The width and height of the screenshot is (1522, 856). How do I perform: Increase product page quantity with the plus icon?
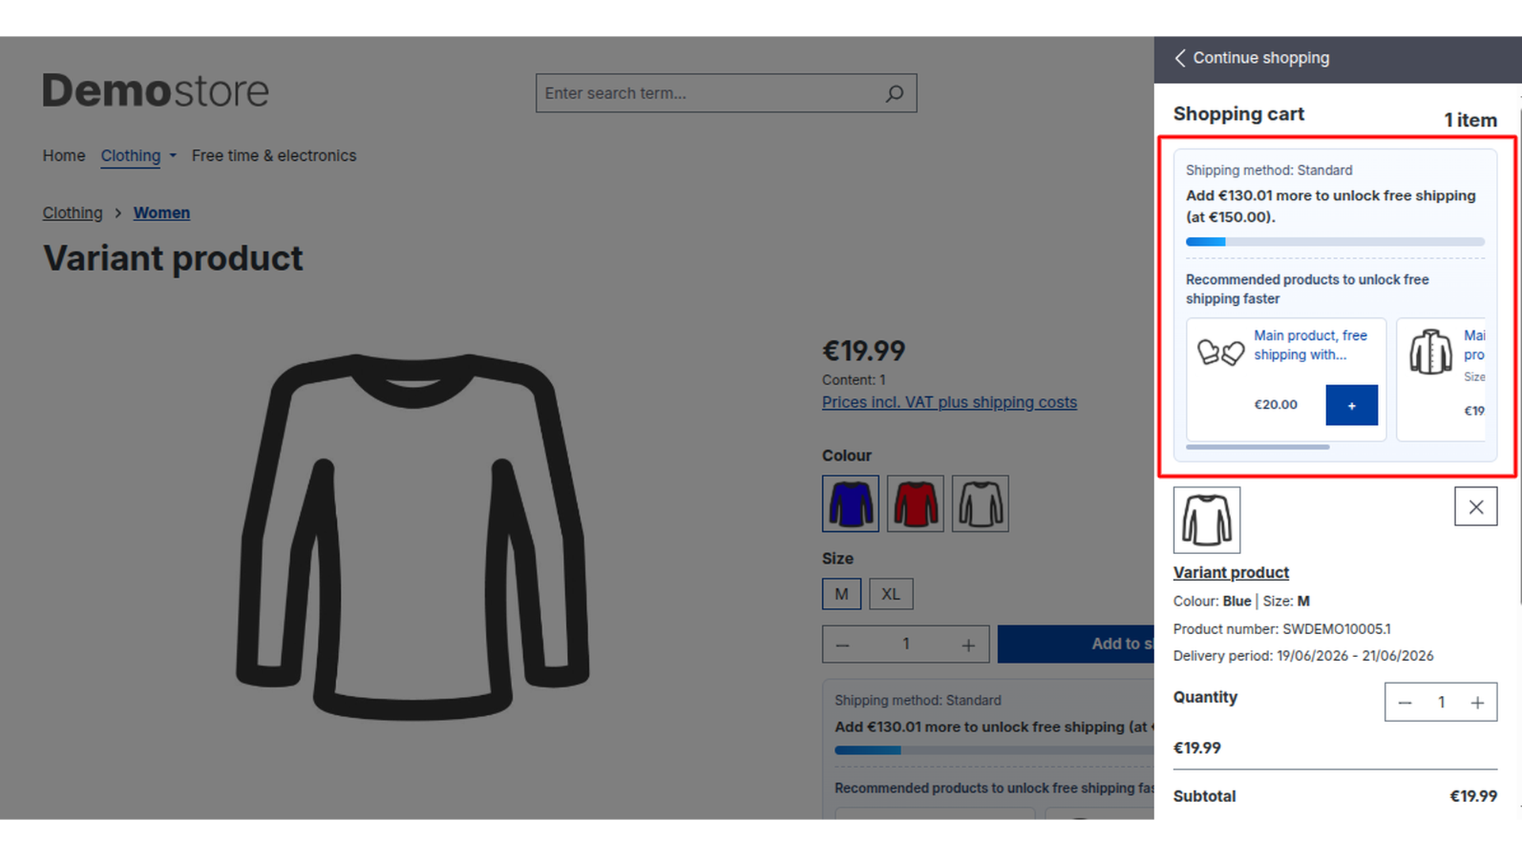[968, 644]
